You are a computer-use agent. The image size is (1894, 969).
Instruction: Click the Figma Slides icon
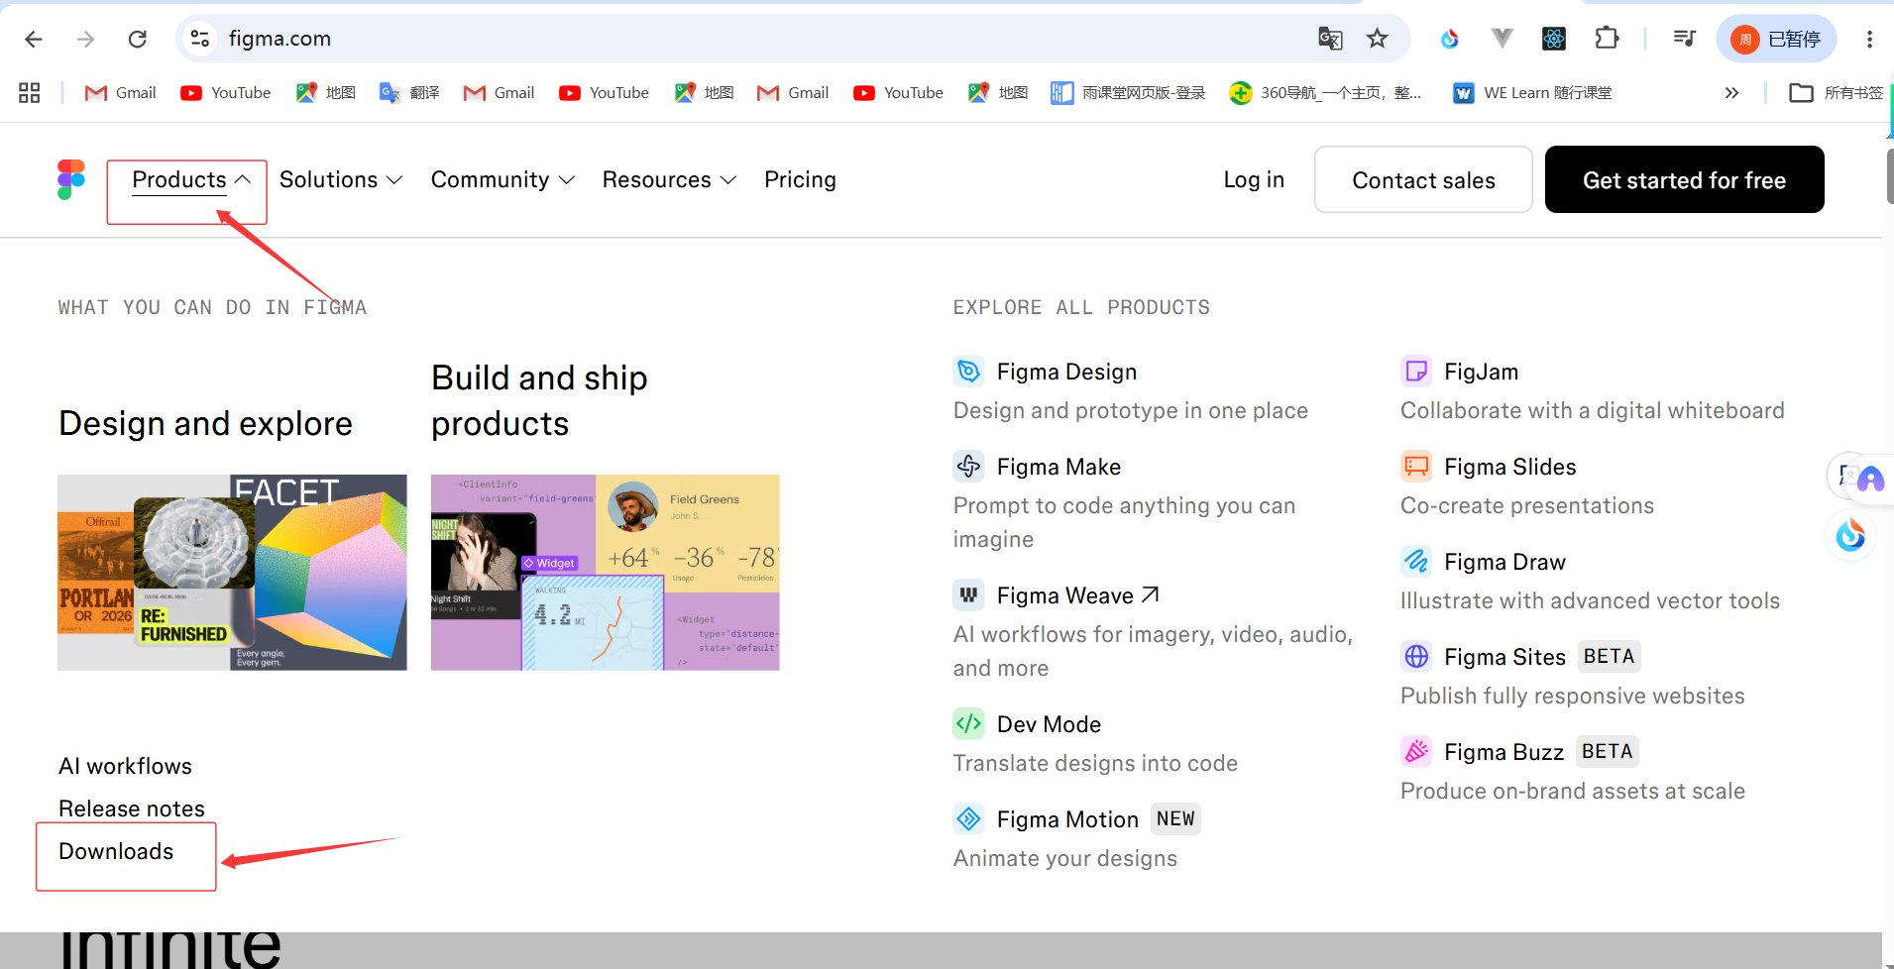click(x=1416, y=467)
